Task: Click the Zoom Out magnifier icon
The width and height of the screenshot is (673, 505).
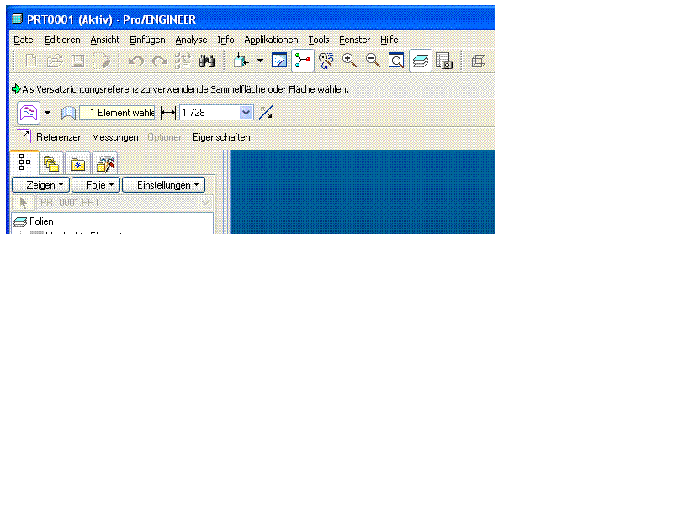Action: tap(373, 61)
